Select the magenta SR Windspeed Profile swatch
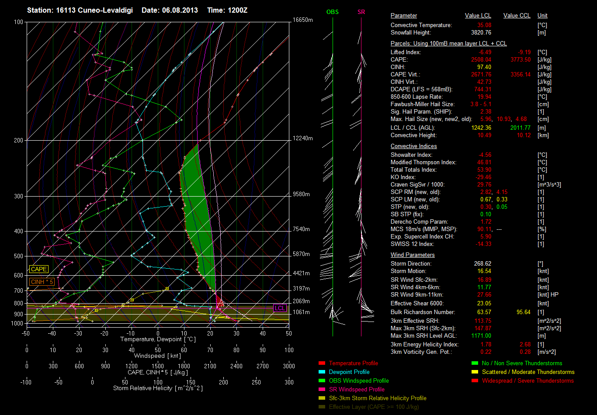 (x=322, y=390)
